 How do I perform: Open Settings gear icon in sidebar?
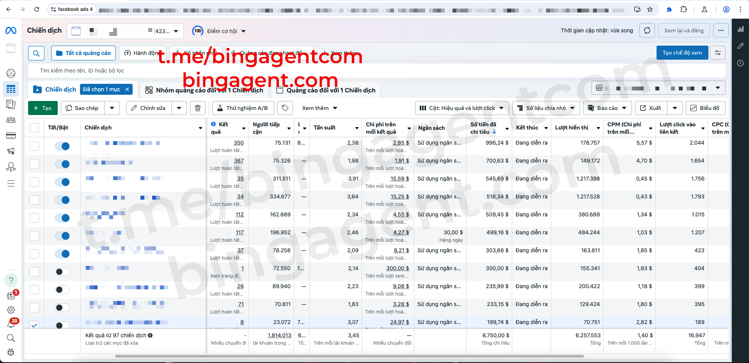(11, 310)
